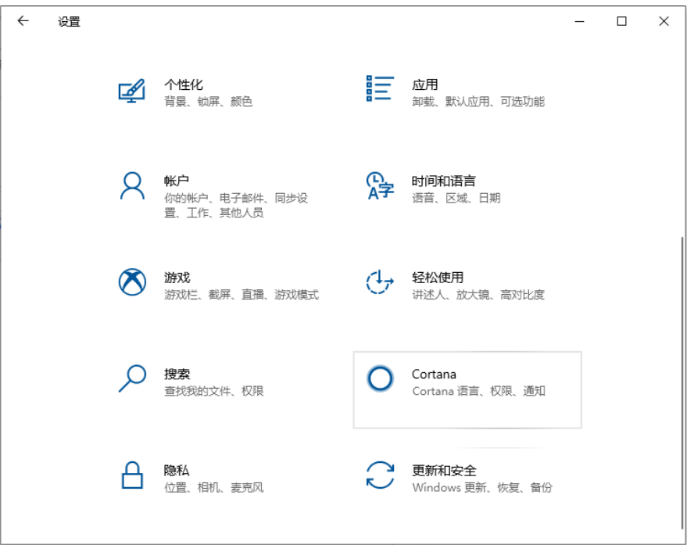Open the Accounts (帐户) person icon
The height and width of the screenshot is (545, 687).
[x=132, y=187]
